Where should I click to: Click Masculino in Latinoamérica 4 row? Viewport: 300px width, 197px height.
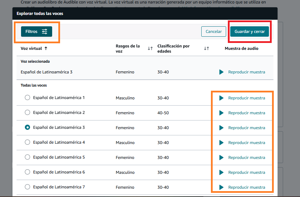pyautogui.click(x=125, y=143)
